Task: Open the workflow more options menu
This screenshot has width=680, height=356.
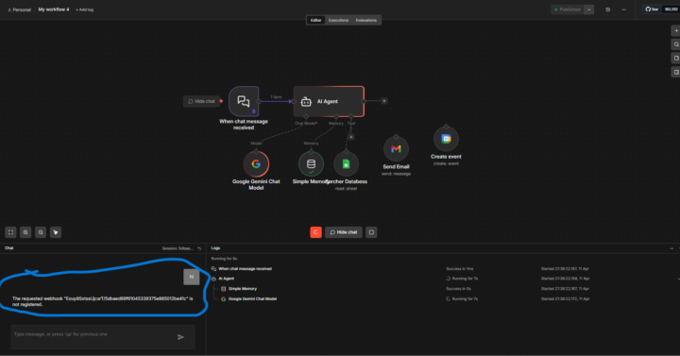Action: (624, 9)
